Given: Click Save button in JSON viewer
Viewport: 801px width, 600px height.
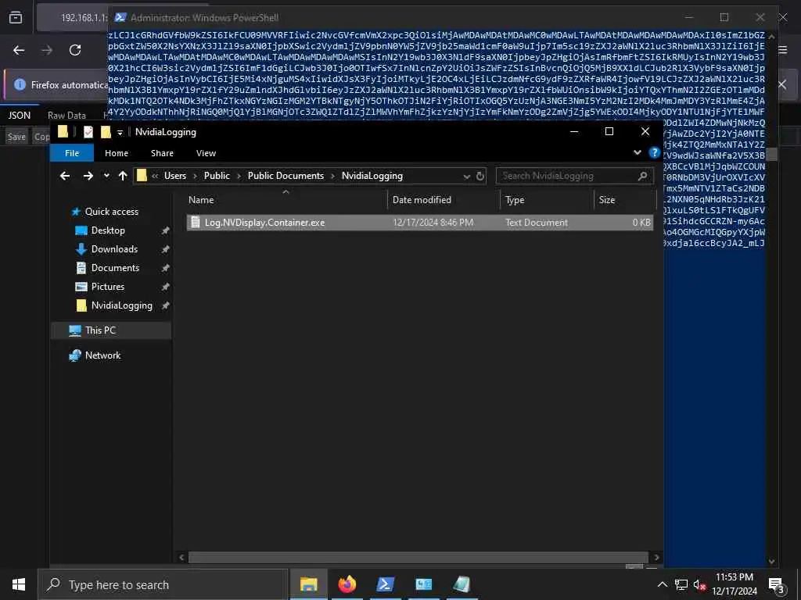Looking at the screenshot, I should [x=16, y=137].
